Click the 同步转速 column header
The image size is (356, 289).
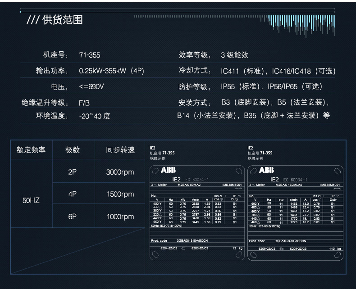point(120,150)
